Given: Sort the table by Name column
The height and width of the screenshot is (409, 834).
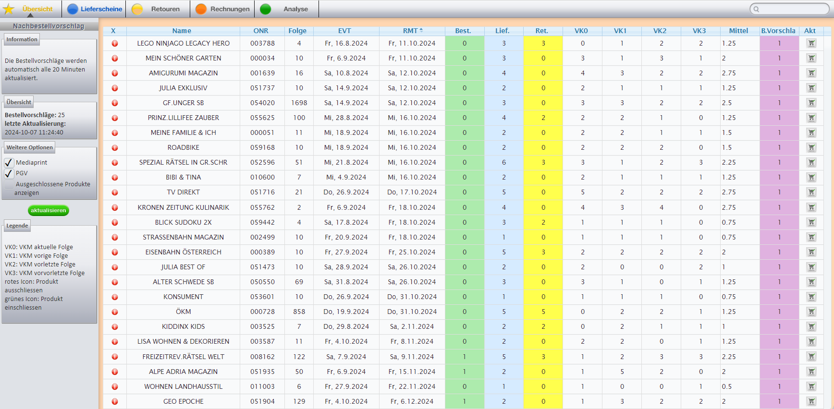Looking at the screenshot, I should (x=182, y=31).
